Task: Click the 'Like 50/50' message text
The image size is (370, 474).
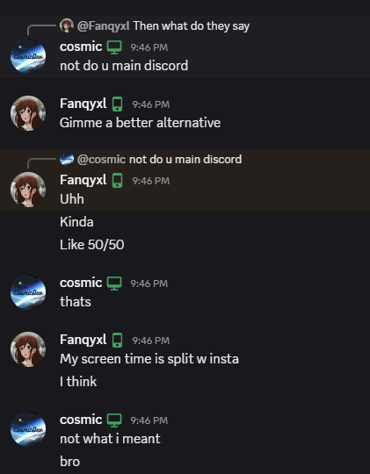Action: pyautogui.click(x=92, y=245)
